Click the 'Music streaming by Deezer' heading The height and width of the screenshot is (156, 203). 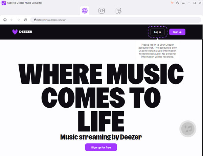(101, 137)
